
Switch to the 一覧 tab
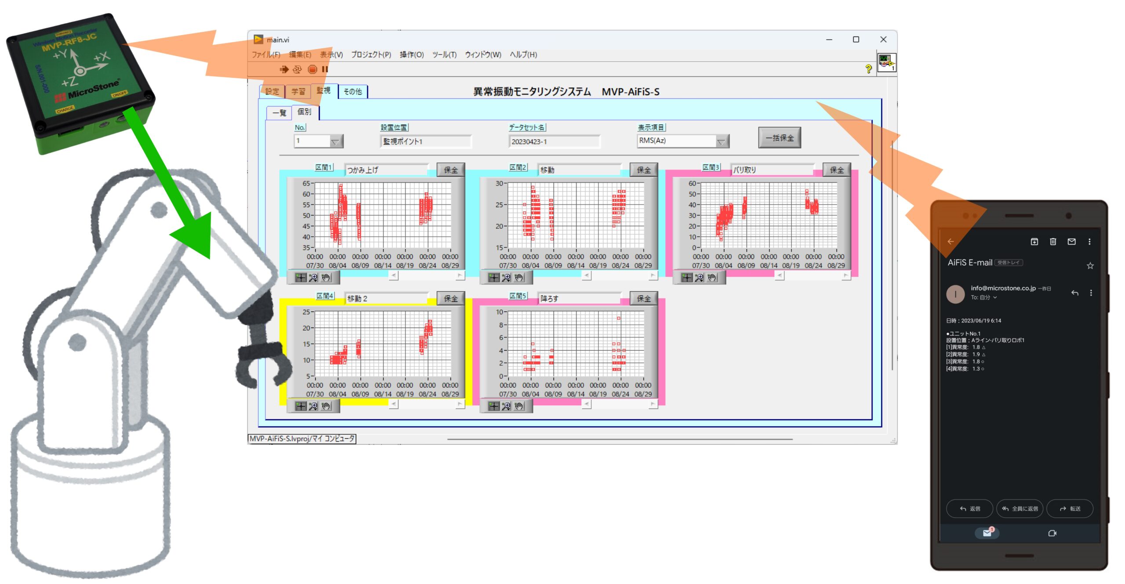pos(279,113)
